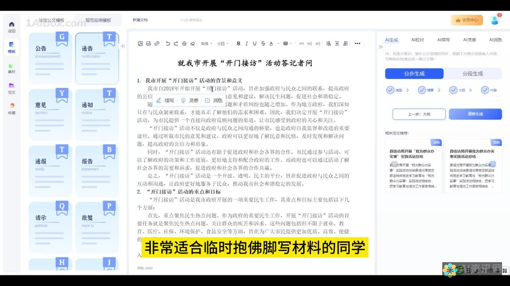Apply Heading 1 style (H1)
The image size is (510, 286).
[302, 44]
